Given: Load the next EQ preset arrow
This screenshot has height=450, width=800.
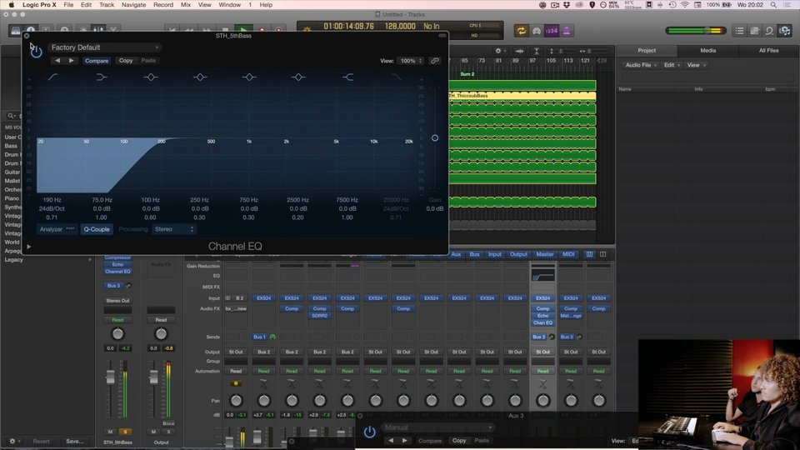Looking at the screenshot, I should click(72, 61).
